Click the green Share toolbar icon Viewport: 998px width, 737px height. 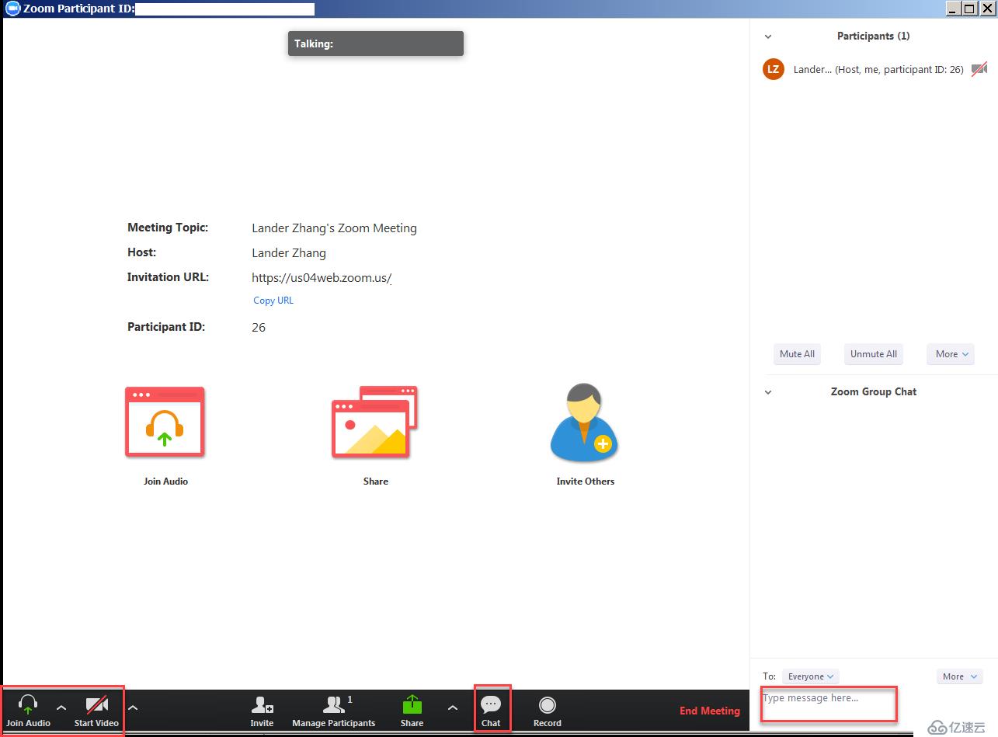click(412, 705)
